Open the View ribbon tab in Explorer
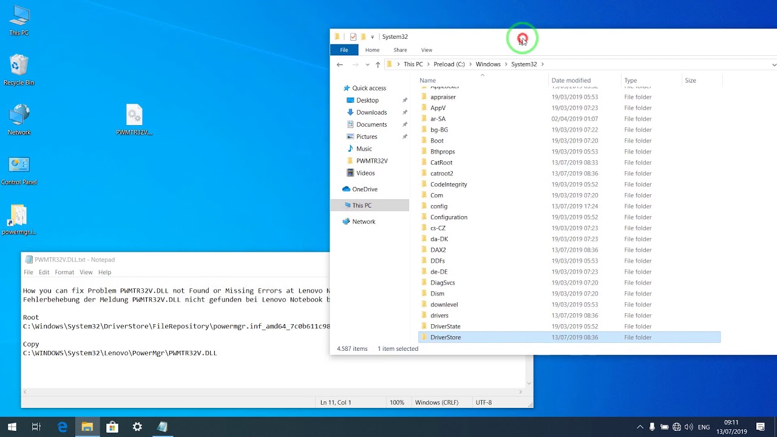Screen dimensions: 777x437 (x=427, y=50)
